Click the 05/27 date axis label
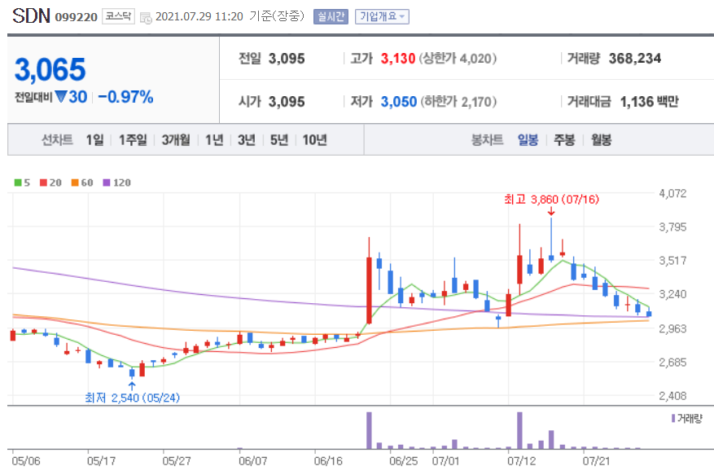Viewport: 714px width, 475px height. 177,461
